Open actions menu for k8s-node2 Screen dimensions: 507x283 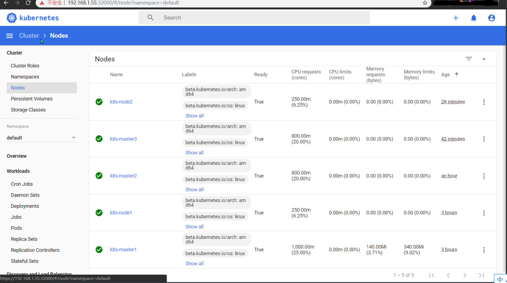coord(484,102)
